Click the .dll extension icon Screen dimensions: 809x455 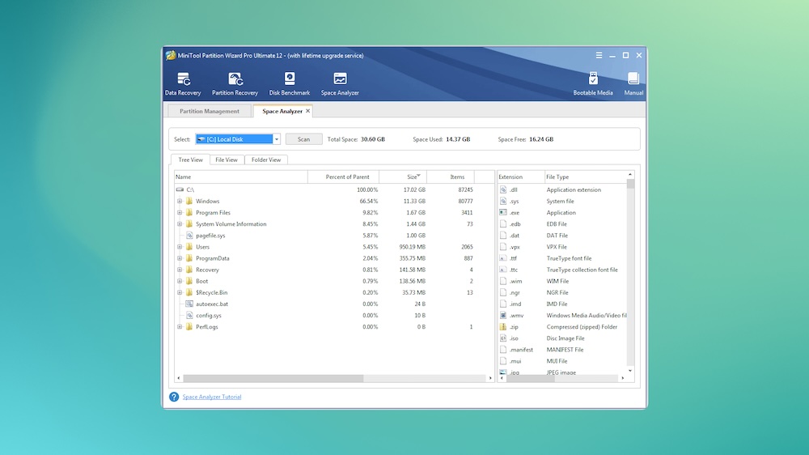point(503,189)
